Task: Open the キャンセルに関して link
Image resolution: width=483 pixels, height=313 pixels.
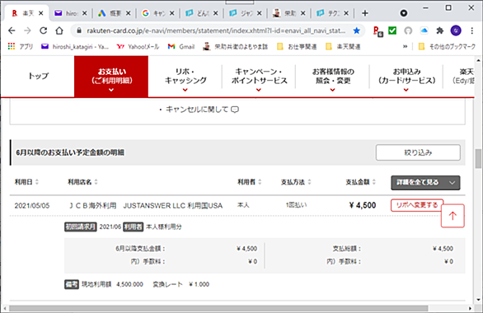Action: (197, 110)
